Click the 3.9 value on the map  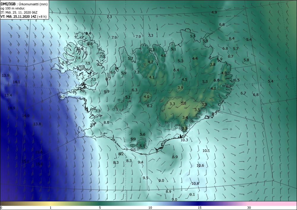[180, 88]
